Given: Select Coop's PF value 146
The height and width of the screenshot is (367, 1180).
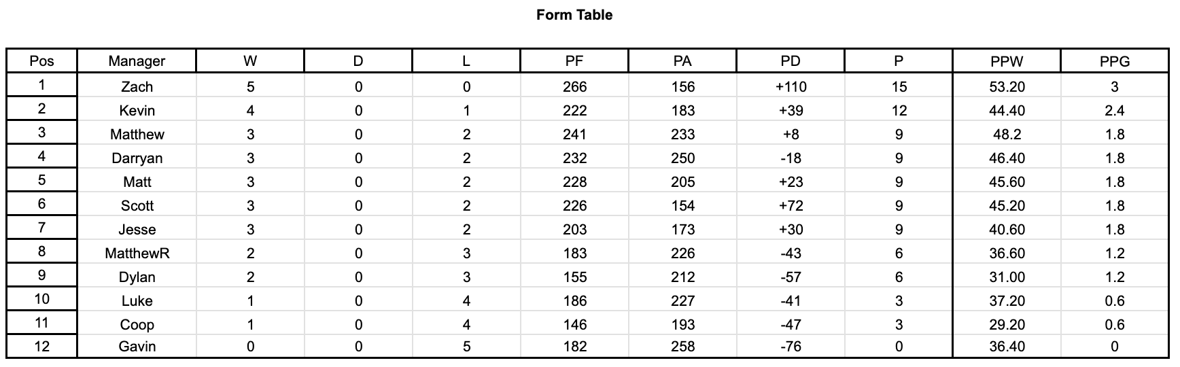Looking at the screenshot, I should (x=574, y=325).
